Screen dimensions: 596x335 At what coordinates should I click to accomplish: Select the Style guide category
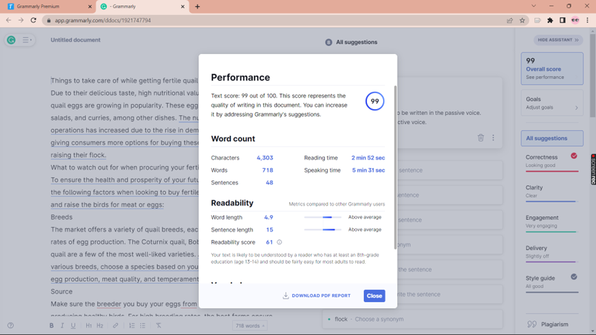point(552,282)
